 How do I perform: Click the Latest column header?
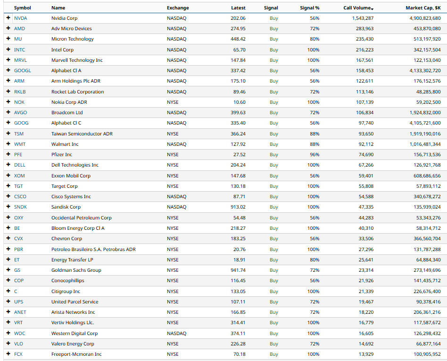238,8
